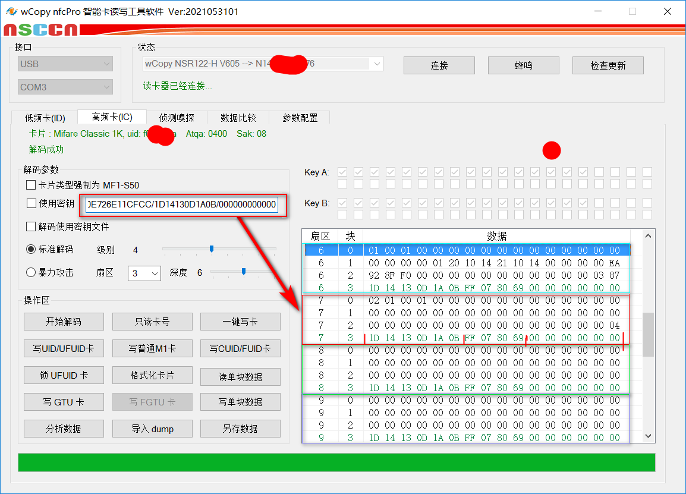
Task: Click the 写普通M1卡 button
Action: coord(152,348)
